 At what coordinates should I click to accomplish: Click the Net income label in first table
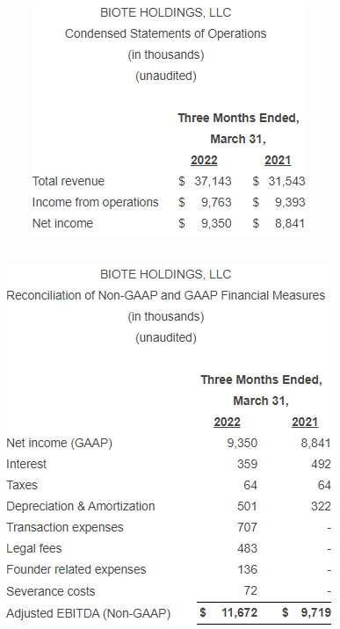point(62,223)
